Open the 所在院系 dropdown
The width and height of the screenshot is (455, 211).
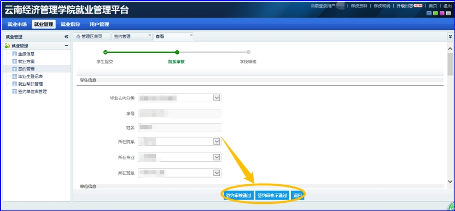(x=217, y=142)
